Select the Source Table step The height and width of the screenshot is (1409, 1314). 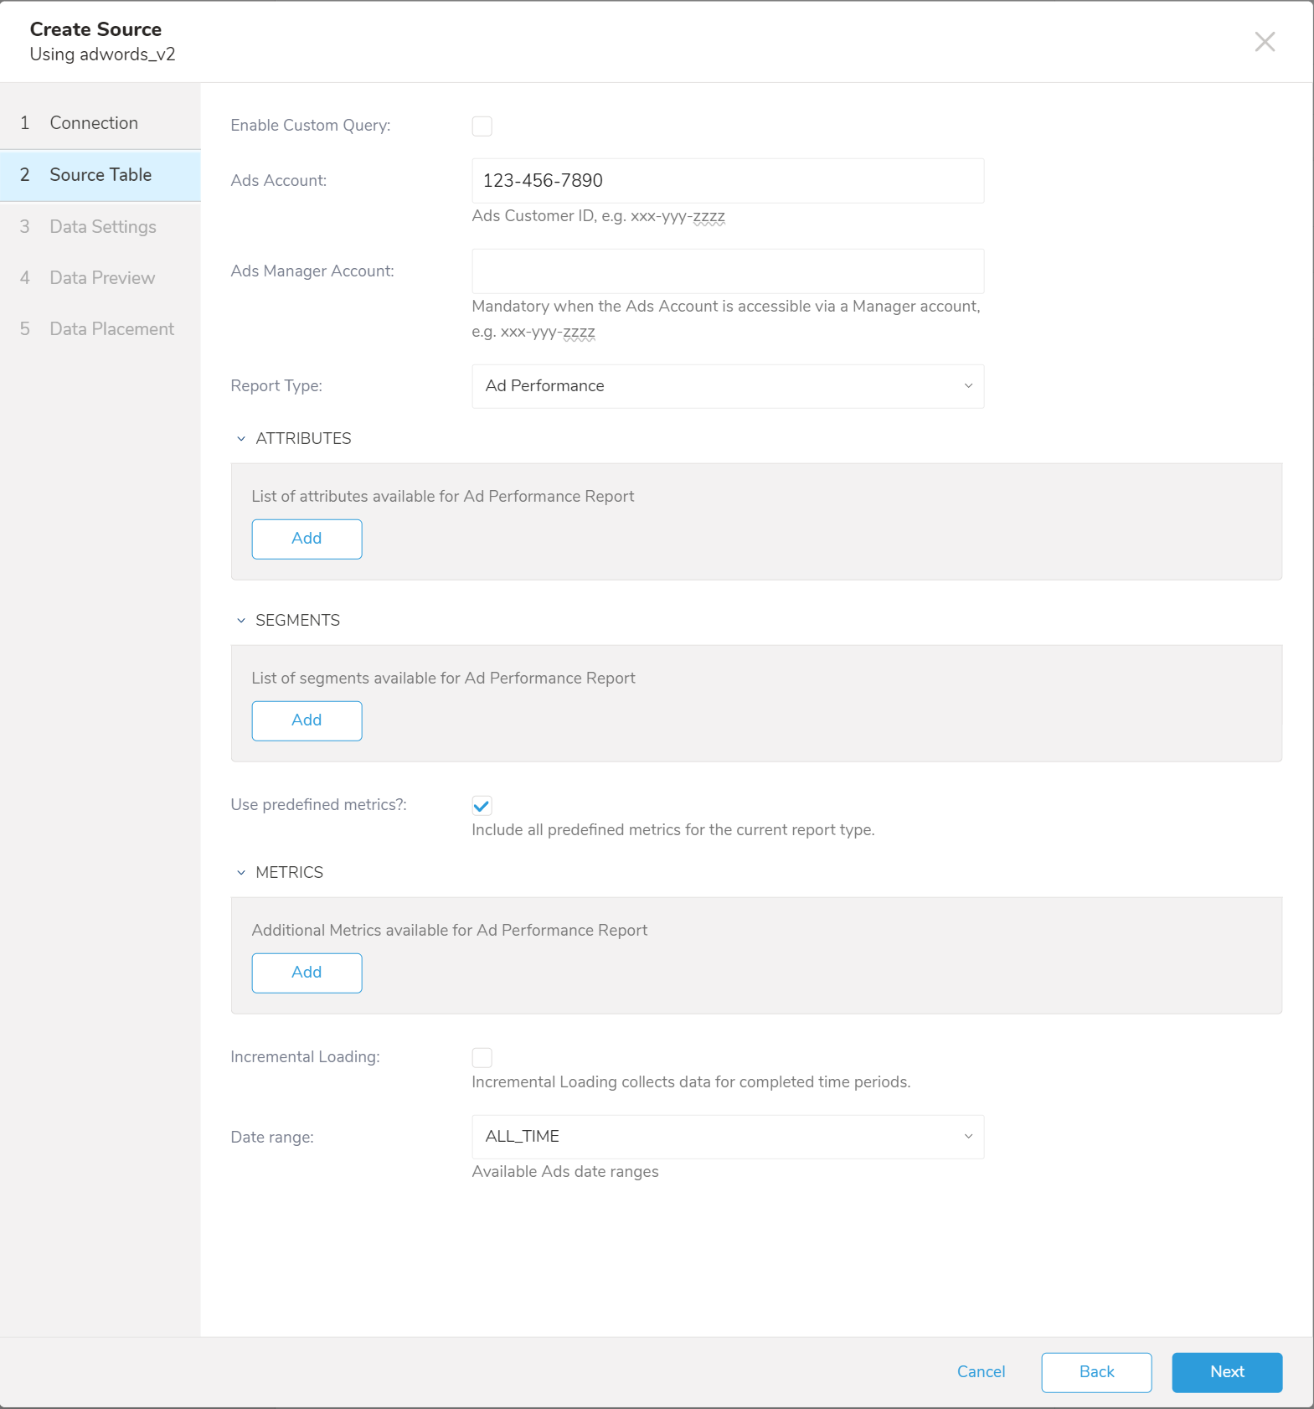[x=100, y=175]
